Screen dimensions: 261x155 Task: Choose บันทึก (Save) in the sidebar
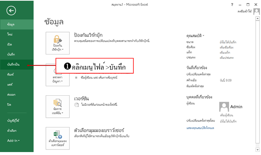click(x=17, y=54)
